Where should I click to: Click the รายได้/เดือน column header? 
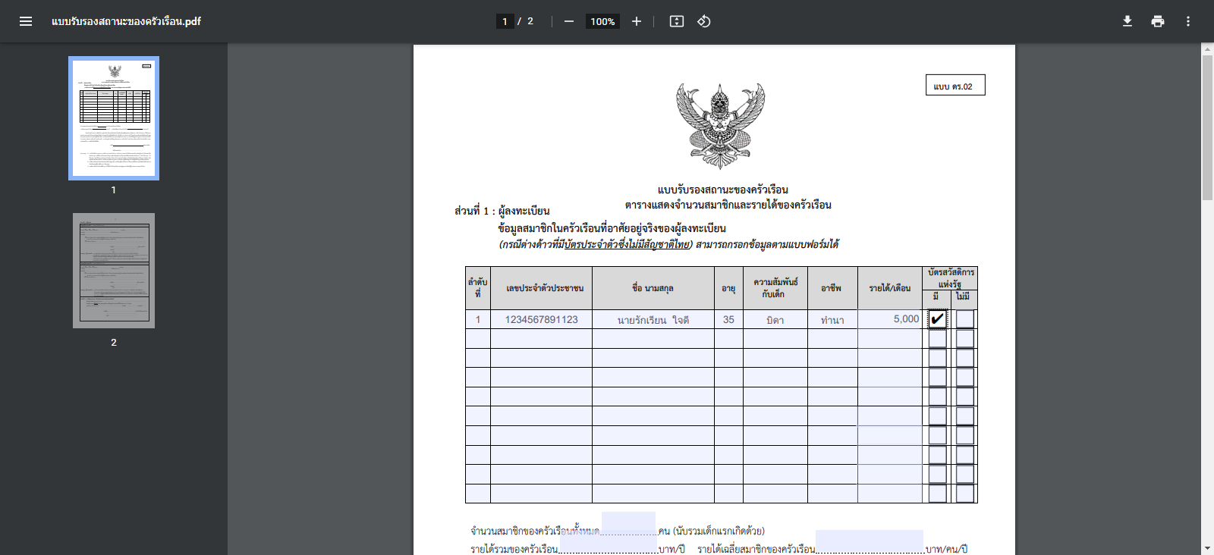point(890,288)
